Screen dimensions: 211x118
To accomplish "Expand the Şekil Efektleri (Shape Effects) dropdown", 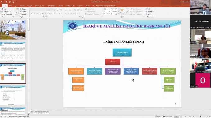I will (x=136, y=14).
